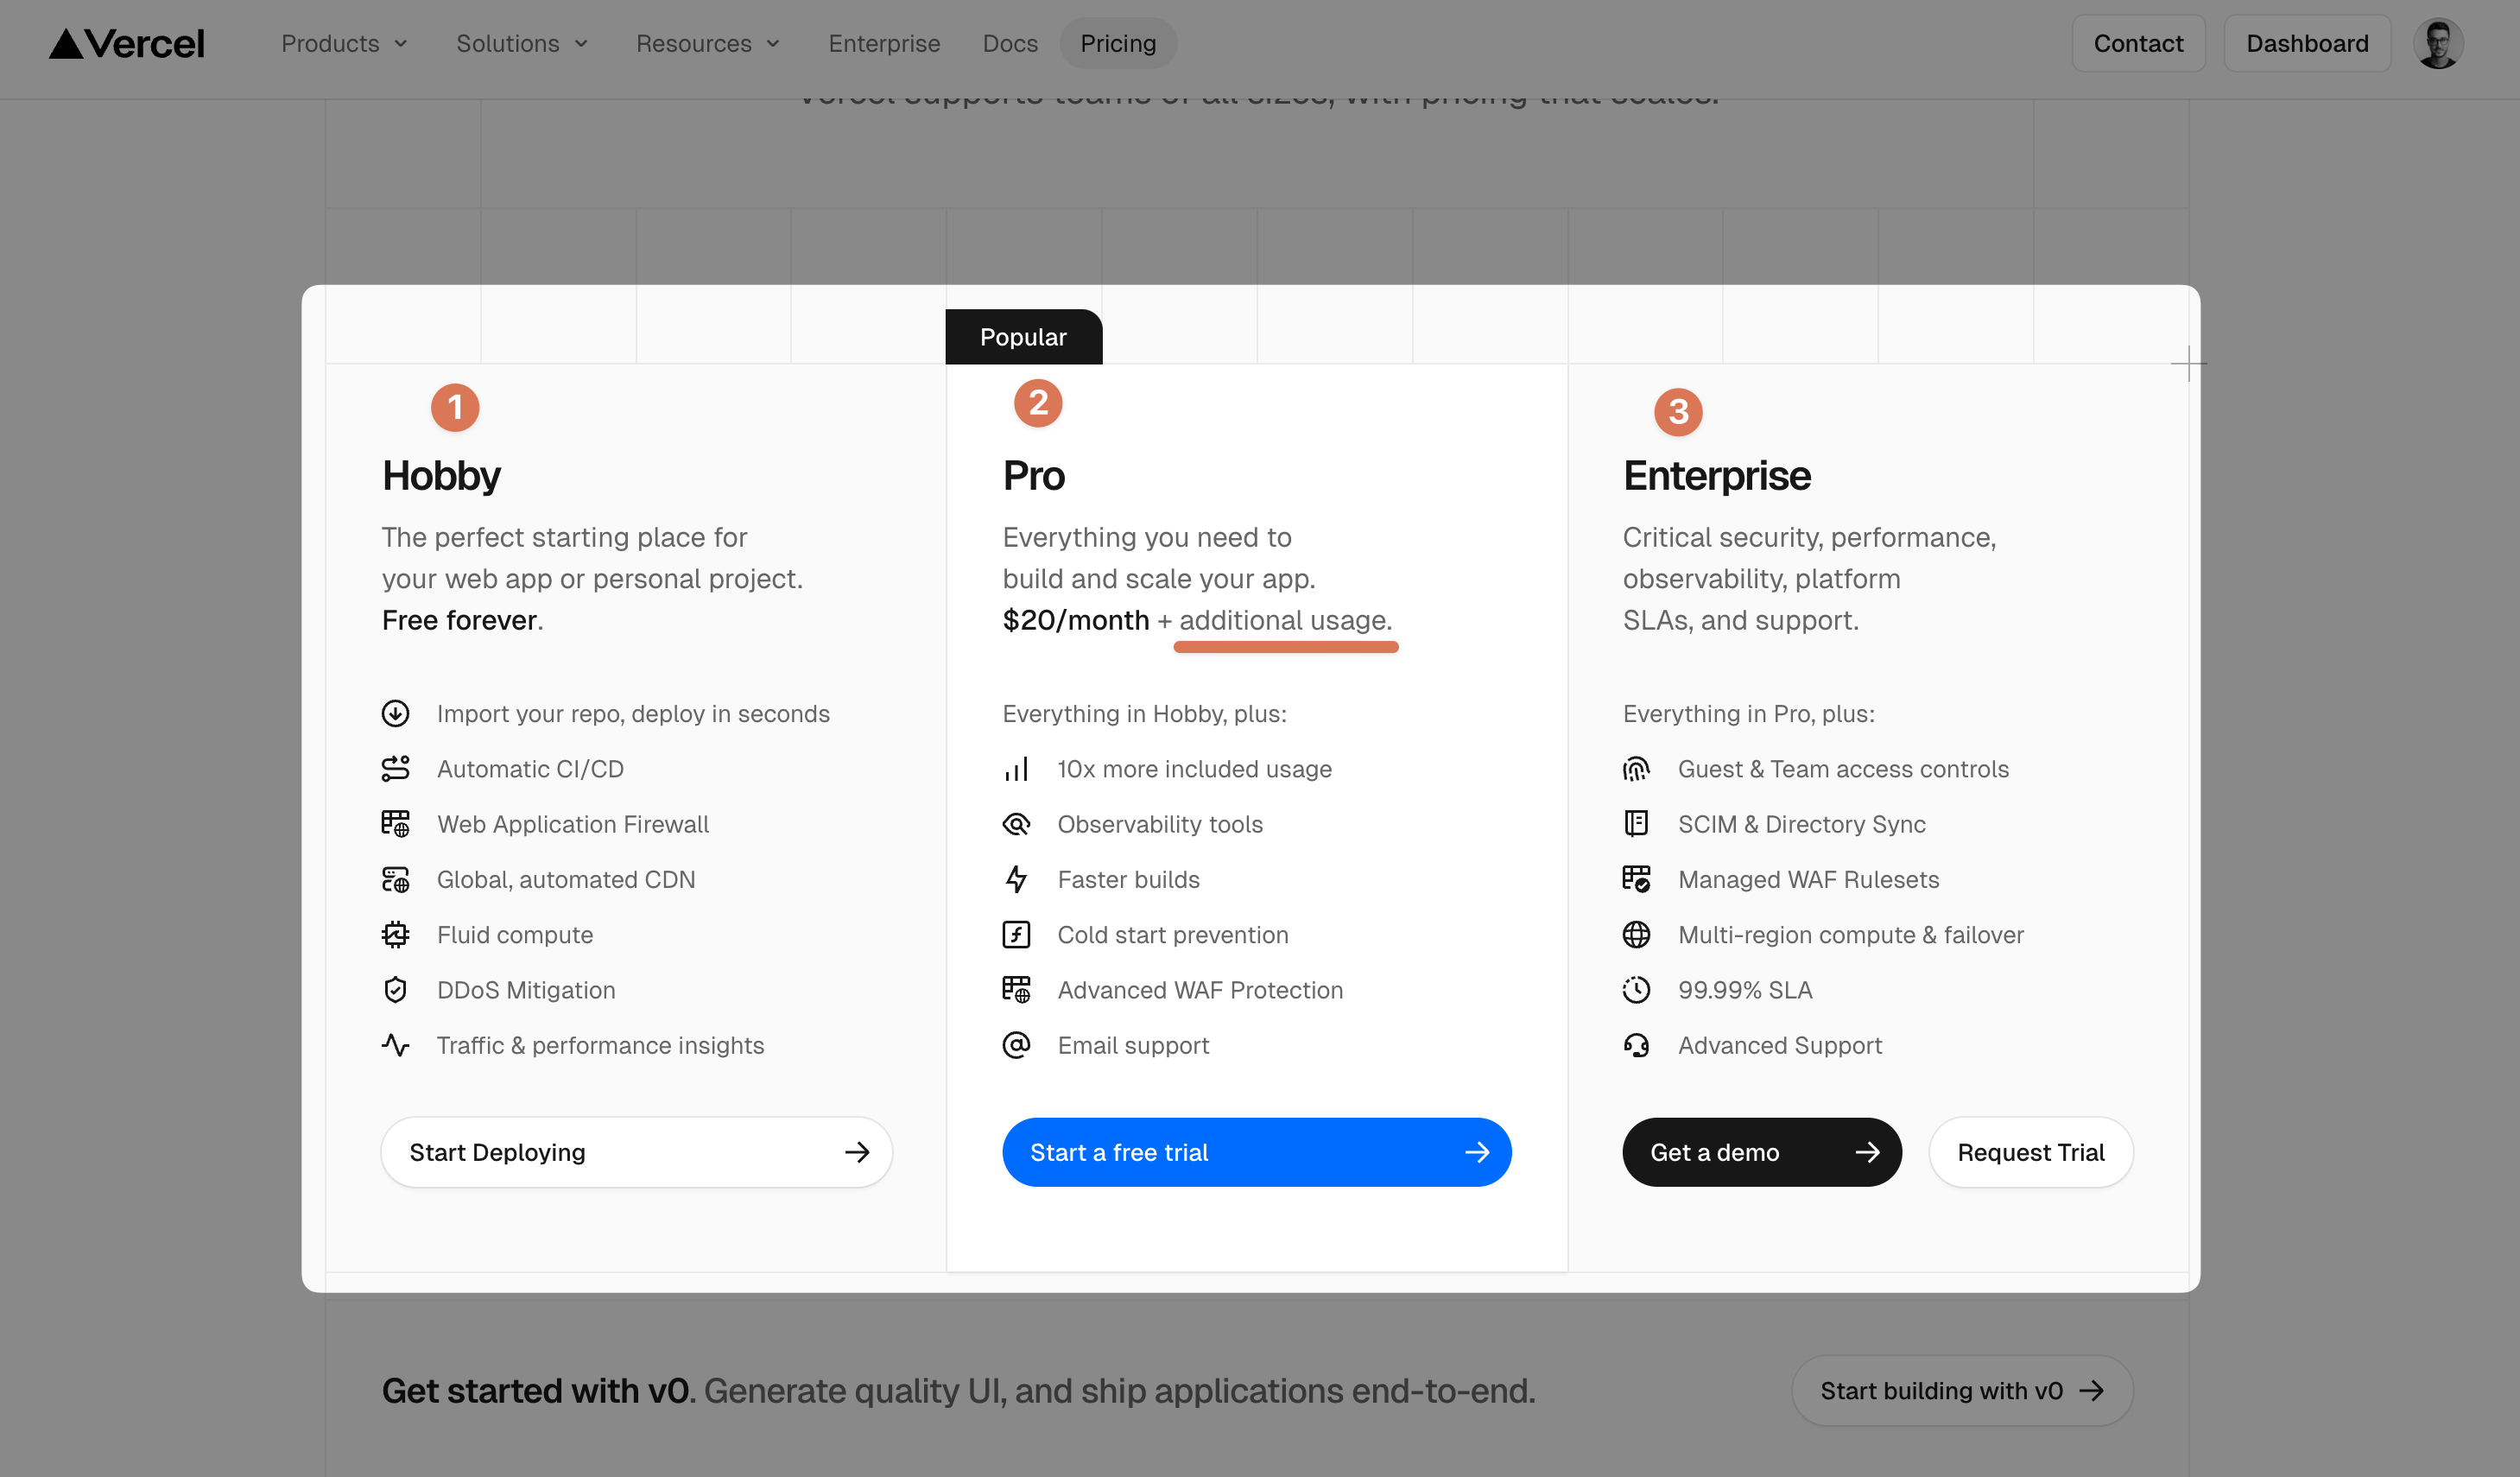Click the 99.99% SLA clock icon
The image size is (2520, 1477).
(1636, 990)
